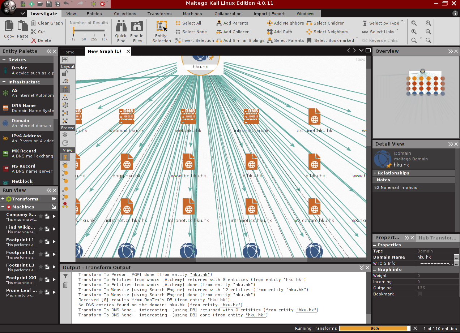Click the webmail.hku.hk DNS entity
This screenshot has height=333, width=460.
[127, 116]
